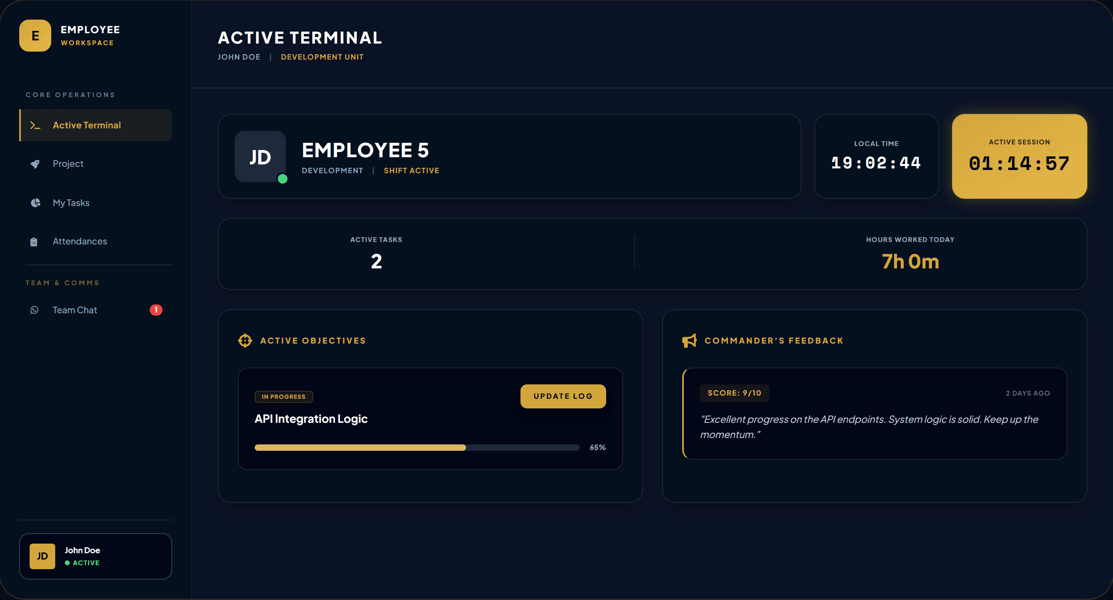
Task: Click the 65% progress percentage label
Action: pyautogui.click(x=598, y=448)
